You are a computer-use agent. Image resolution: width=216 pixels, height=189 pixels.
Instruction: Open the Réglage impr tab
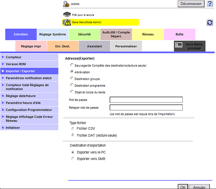click(x=31, y=46)
